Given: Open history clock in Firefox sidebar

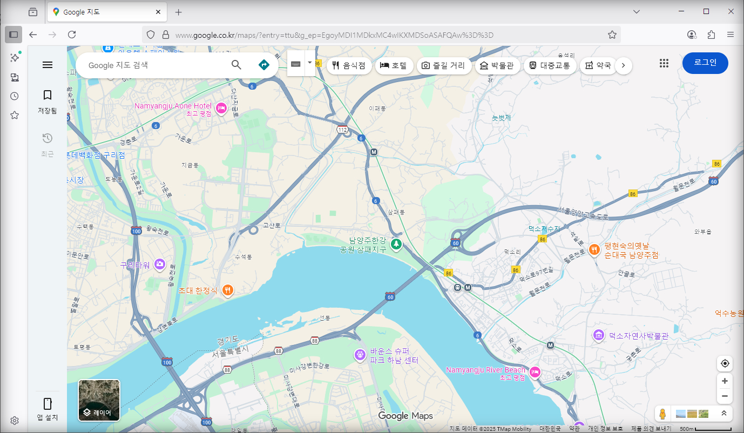Looking at the screenshot, I should pos(15,96).
